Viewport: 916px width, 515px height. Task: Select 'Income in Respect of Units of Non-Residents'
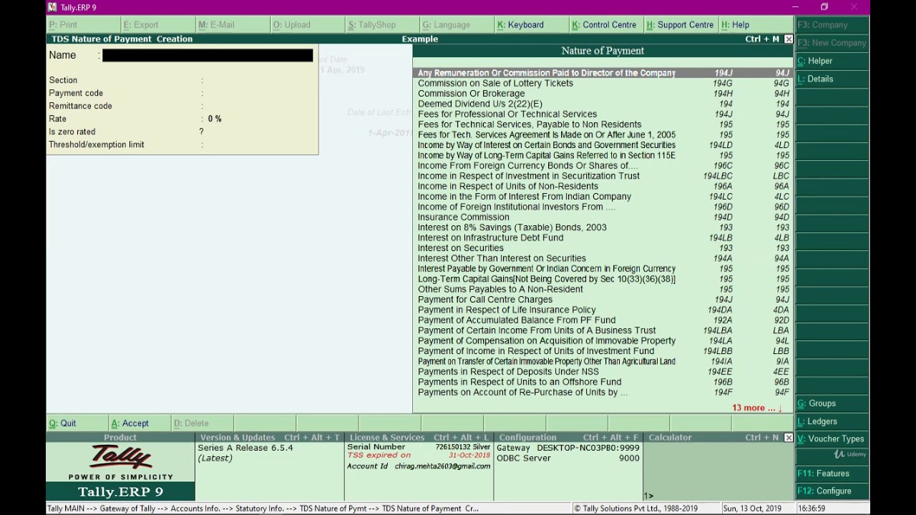(x=603, y=186)
